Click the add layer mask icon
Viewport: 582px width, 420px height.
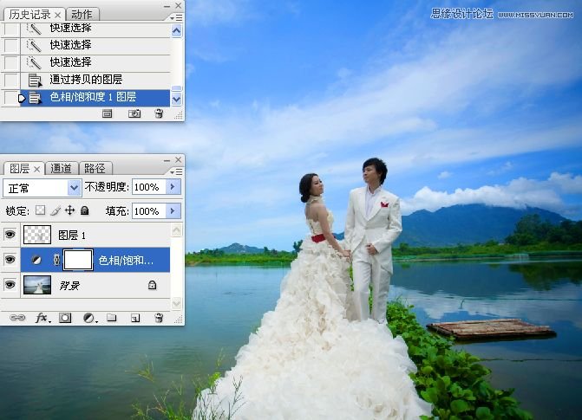pos(65,318)
